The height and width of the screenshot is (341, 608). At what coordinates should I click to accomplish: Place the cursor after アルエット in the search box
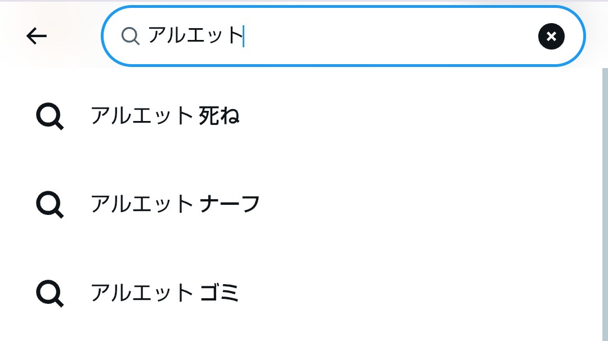[x=244, y=36]
